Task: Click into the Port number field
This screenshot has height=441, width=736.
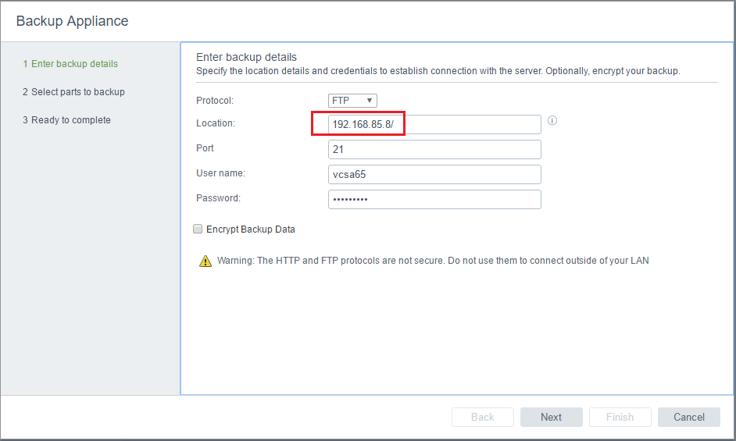Action: point(434,149)
